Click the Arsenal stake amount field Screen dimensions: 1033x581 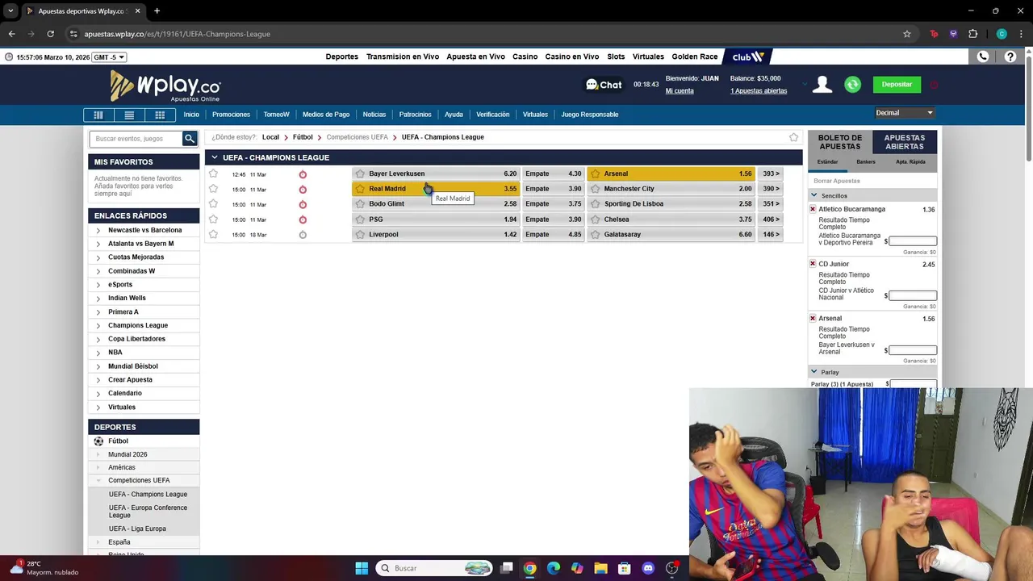(913, 350)
